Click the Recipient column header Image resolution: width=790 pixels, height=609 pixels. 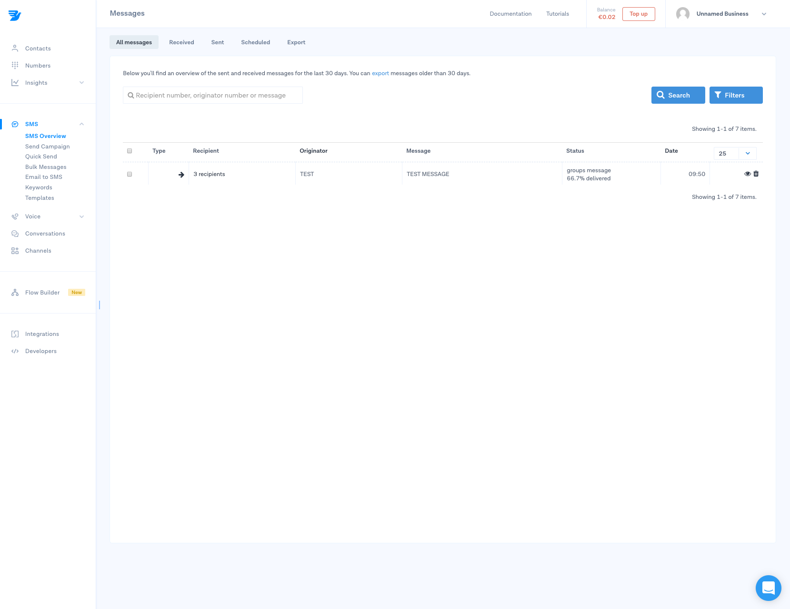[x=206, y=151]
